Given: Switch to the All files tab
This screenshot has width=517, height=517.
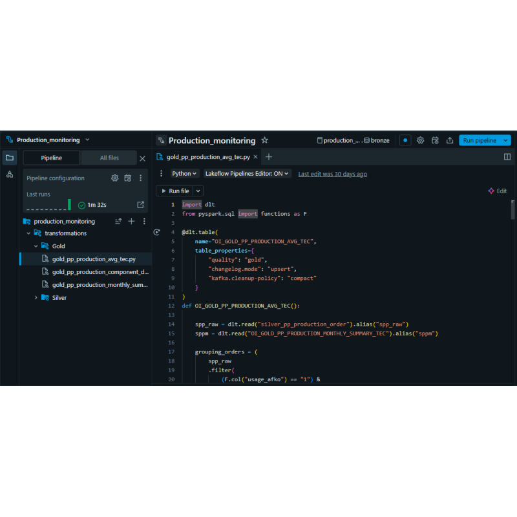Looking at the screenshot, I should click(x=108, y=158).
